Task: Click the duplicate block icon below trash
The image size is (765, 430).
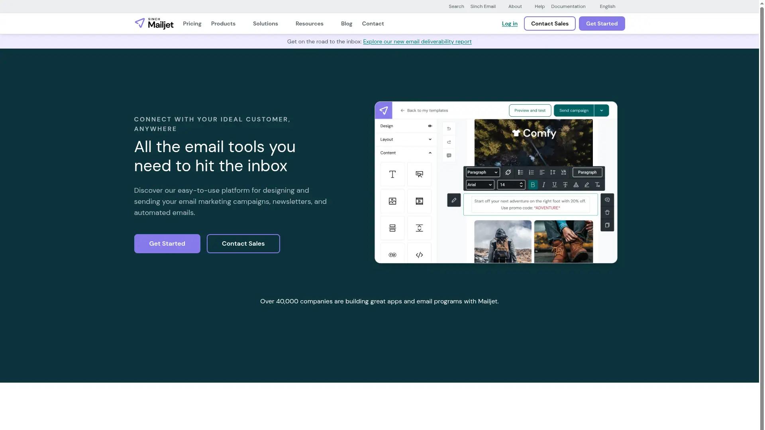Action: 607,225
